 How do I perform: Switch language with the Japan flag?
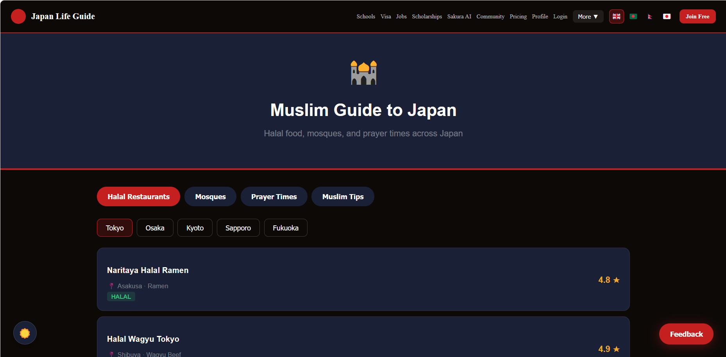[667, 16]
